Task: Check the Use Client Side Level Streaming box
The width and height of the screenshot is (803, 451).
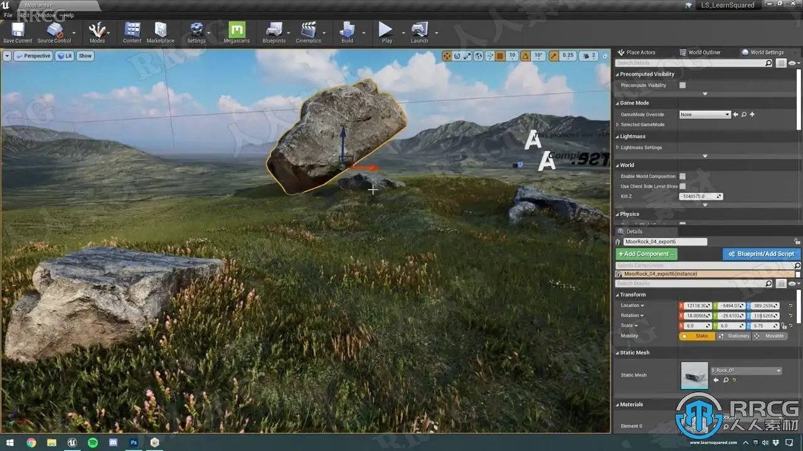Action: [683, 187]
